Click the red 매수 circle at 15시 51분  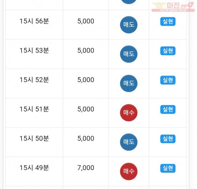point(129,113)
